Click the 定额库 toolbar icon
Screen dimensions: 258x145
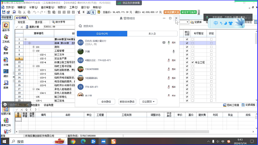[192, 22]
